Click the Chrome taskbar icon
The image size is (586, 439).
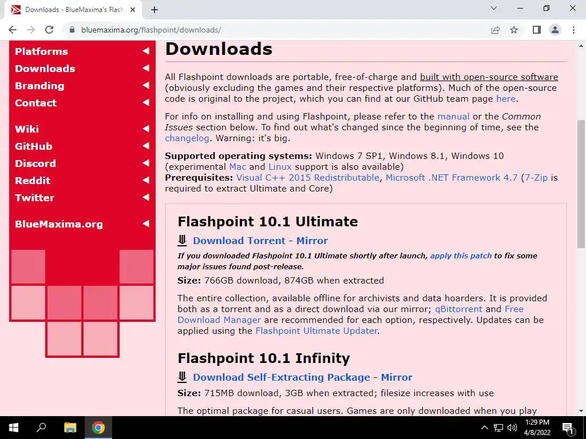click(98, 428)
